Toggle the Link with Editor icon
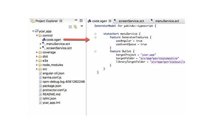214x134 pixels. (x=75, y=26)
